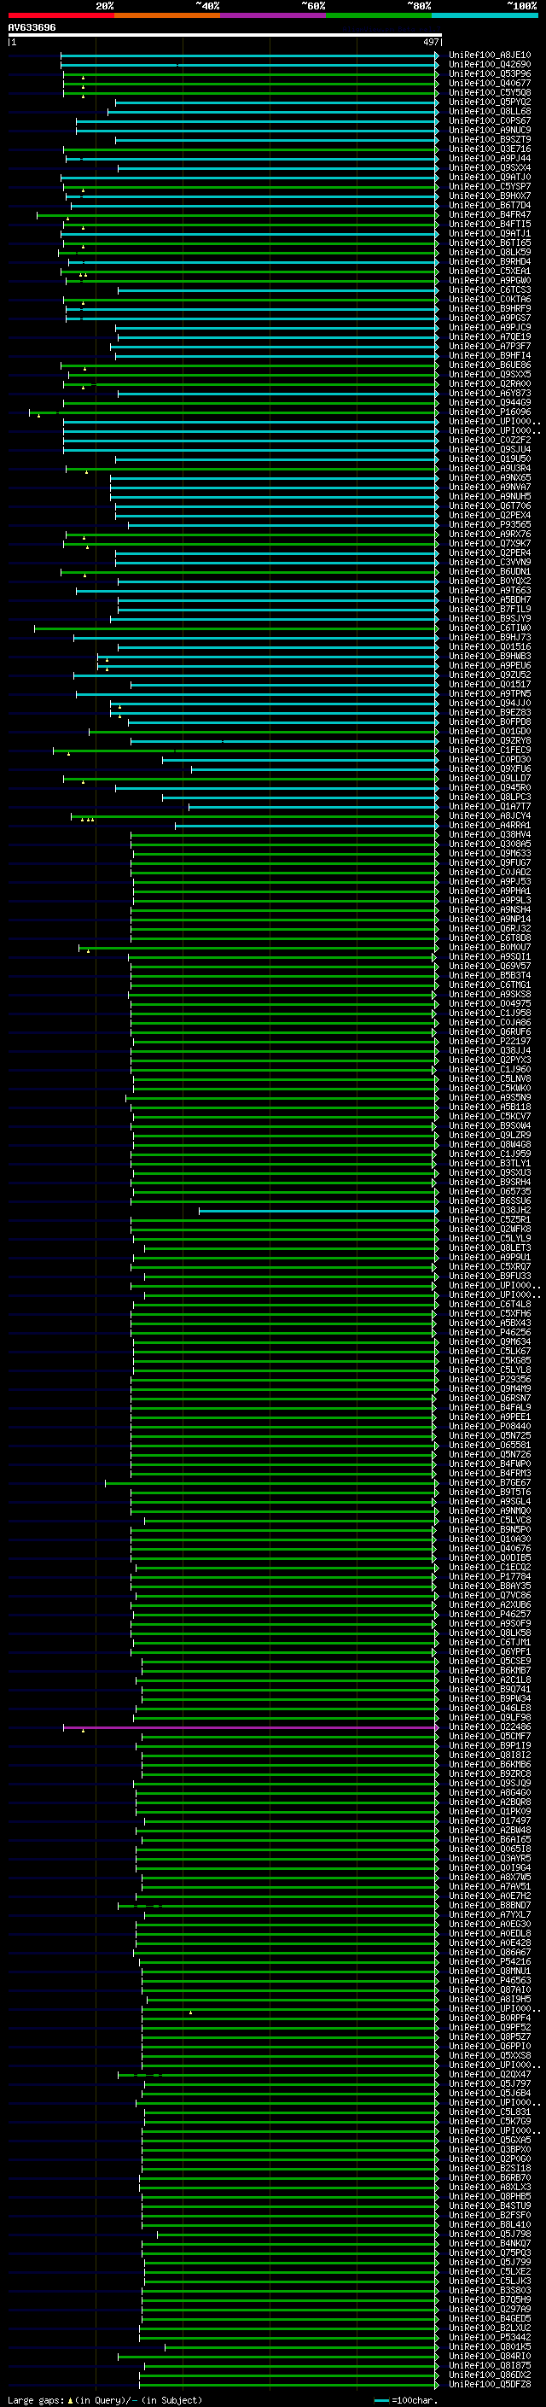Select hit label UniRef100_P46563
Screen dimensions: 546x2407
point(490,1980)
